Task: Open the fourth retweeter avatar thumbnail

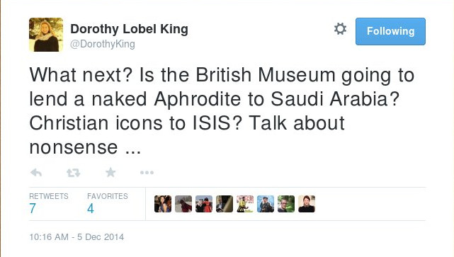Action: click(x=225, y=204)
